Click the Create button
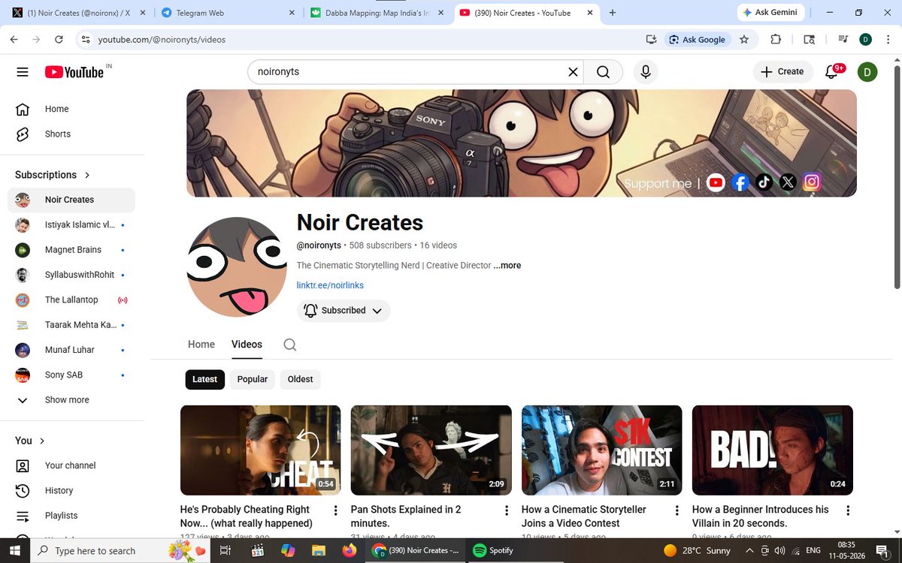 (782, 71)
